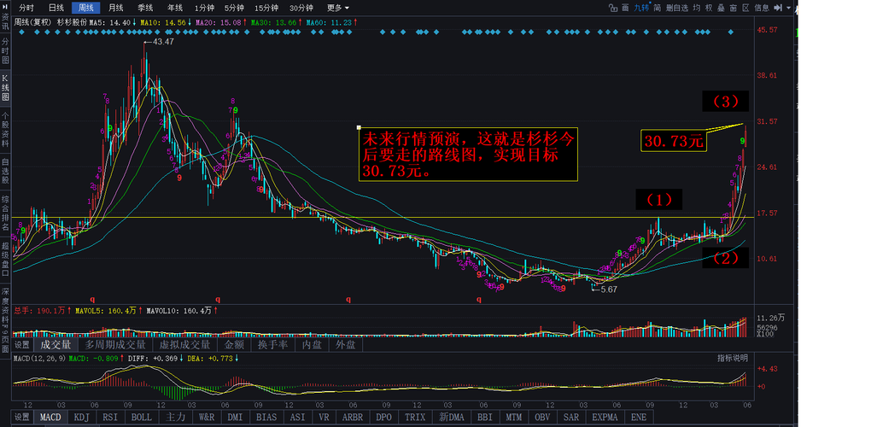Toggle the 九转 indicator button
The image size is (883, 427).
coord(641,8)
